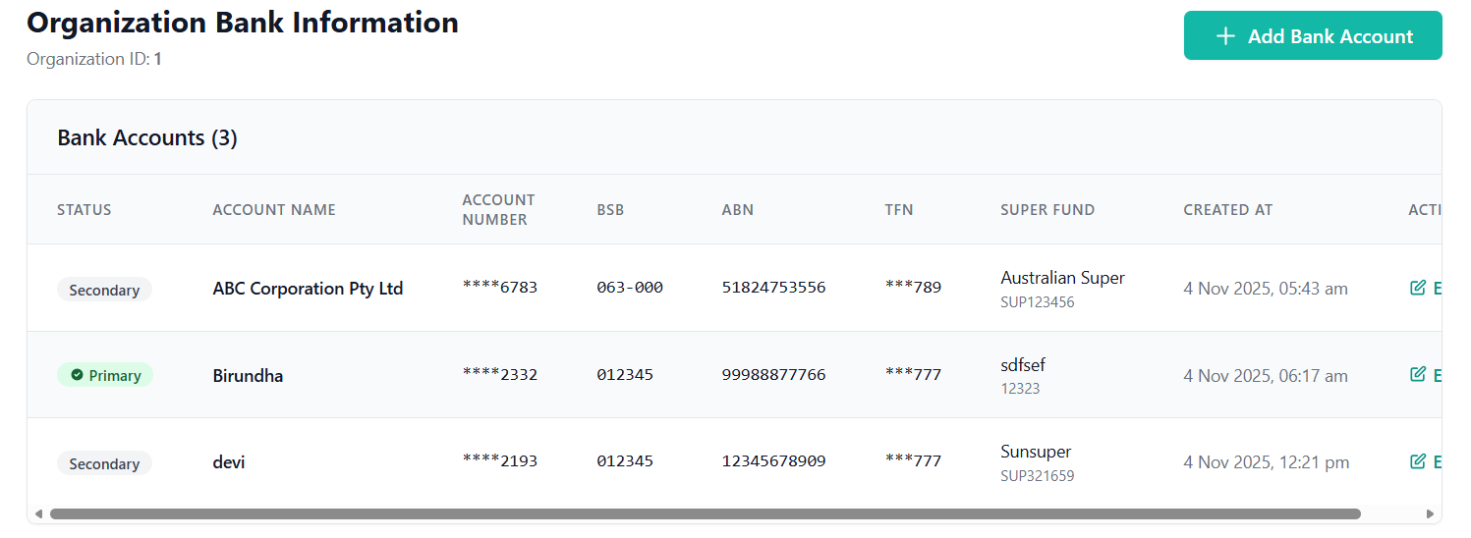The image size is (1471, 538).
Task: Click the Status column header
Action: 85,210
